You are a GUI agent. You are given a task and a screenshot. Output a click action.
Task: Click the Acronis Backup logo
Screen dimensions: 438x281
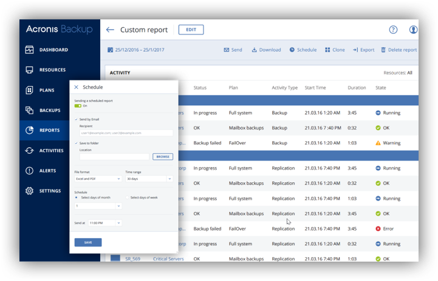(59, 29)
